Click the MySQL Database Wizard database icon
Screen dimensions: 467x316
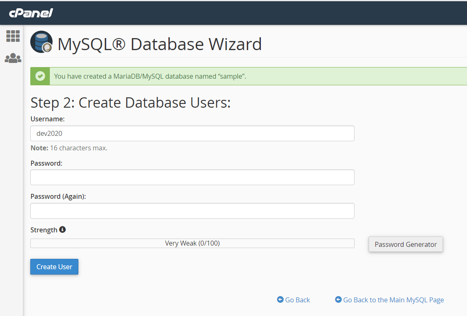tap(41, 41)
